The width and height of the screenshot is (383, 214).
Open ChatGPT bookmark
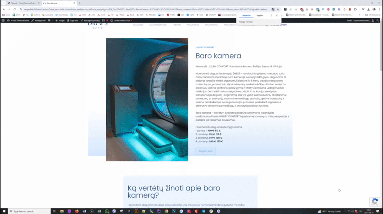211,15
